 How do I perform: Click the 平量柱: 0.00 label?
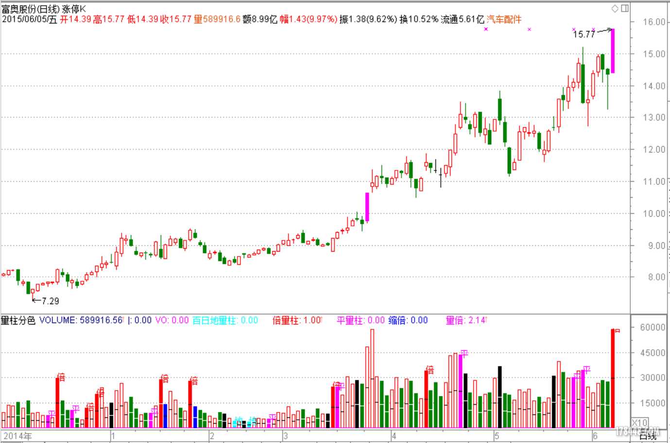[361, 320]
